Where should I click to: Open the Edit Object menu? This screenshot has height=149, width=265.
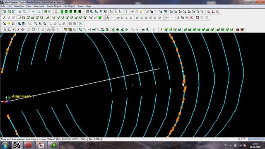click(69, 6)
